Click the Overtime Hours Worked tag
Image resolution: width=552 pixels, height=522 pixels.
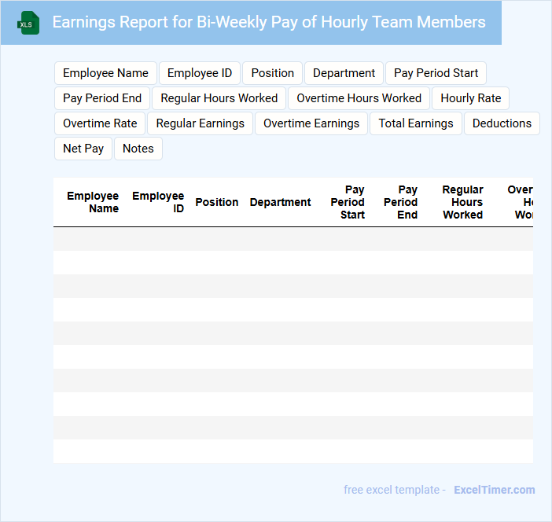(x=359, y=98)
